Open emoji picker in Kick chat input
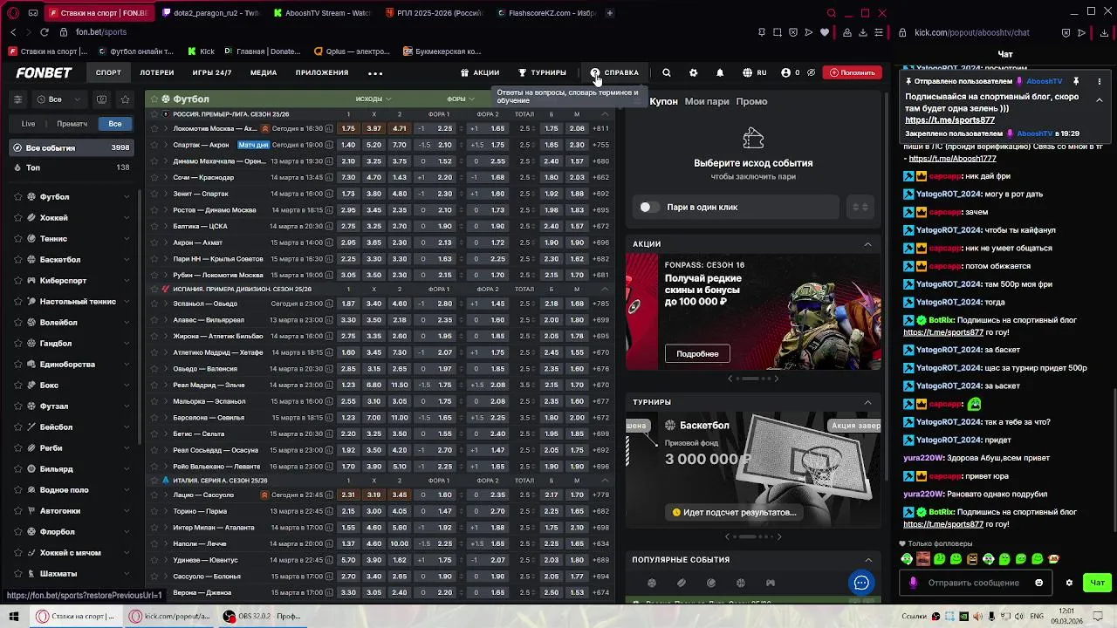The height and width of the screenshot is (628, 1117). pos(1038,583)
